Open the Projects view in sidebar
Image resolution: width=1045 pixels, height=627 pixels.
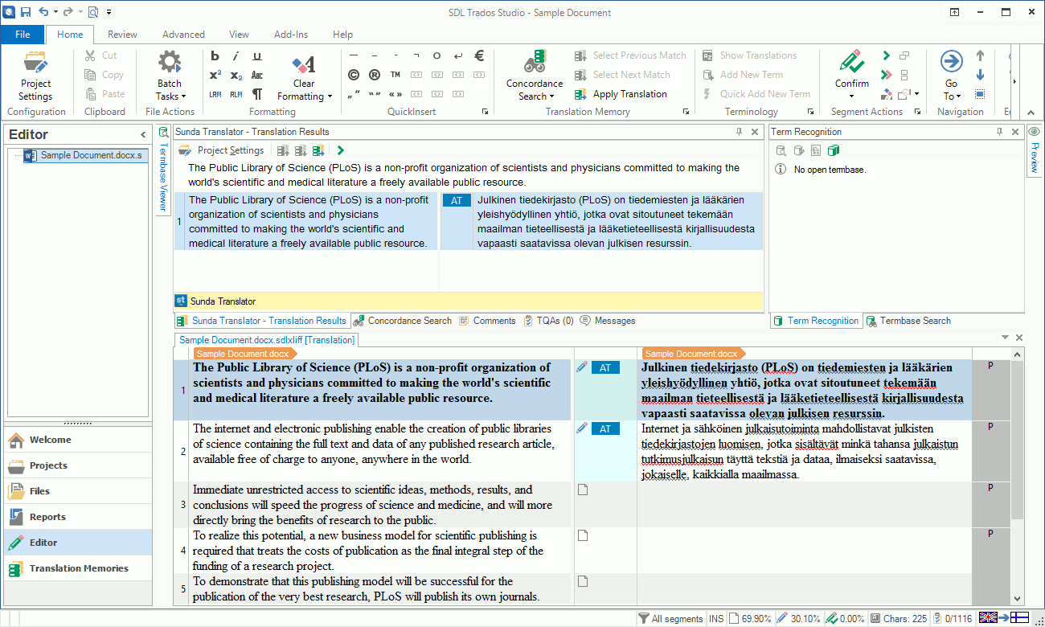(x=78, y=465)
